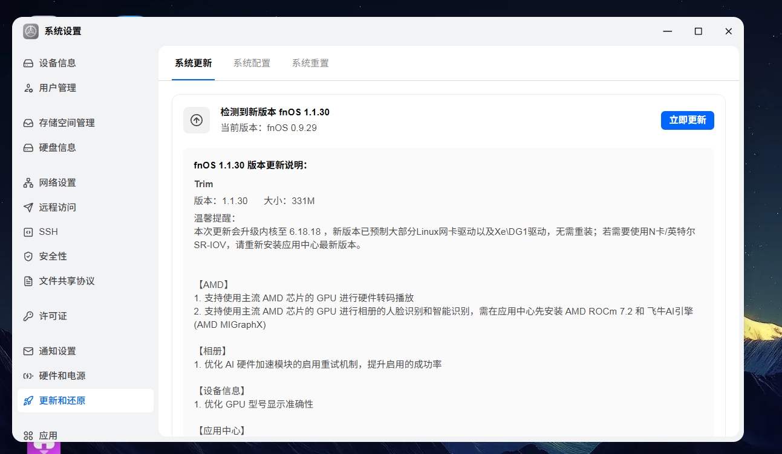This screenshot has width=782, height=454.
Task: Click the 用户管理 sidebar icon
Action: (28, 88)
